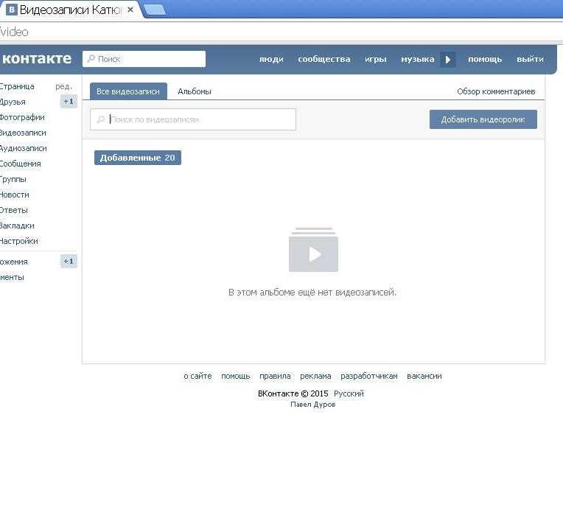This screenshot has width=563, height=518.
Task: Open Настройки in the left sidebar
Action: (19, 241)
